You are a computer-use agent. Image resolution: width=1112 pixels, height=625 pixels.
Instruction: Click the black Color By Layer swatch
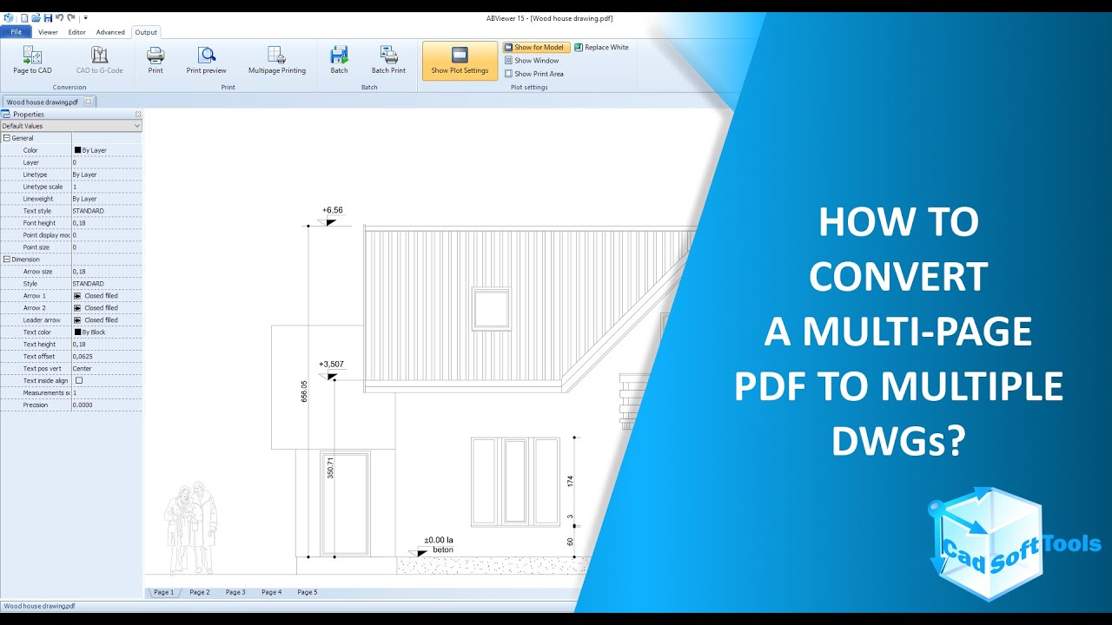click(x=77, y=150)
